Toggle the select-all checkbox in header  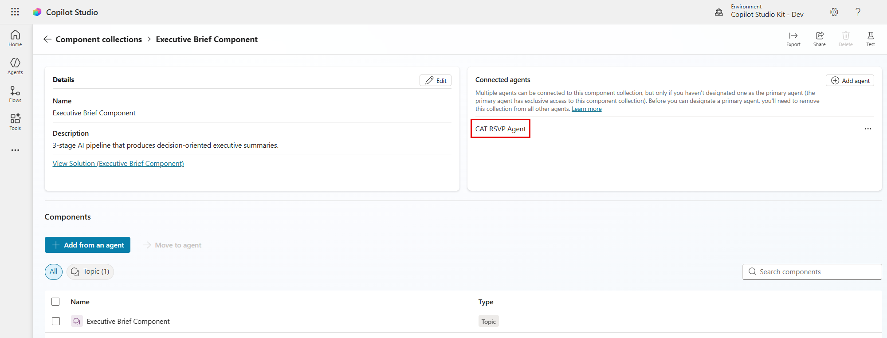point(55,302)
